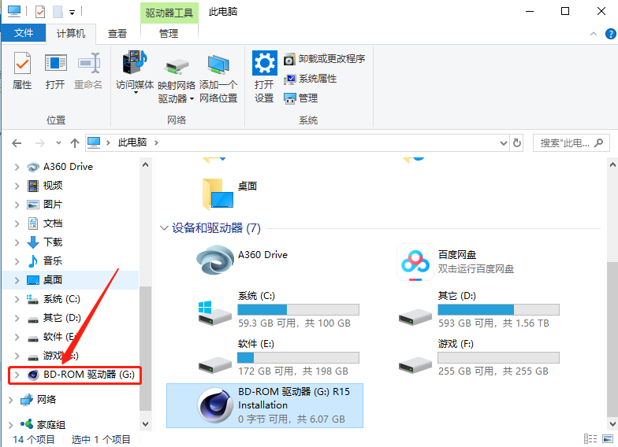
Task: Switch to the View (查看) tab
Action: pyautogui.click(x=117, y=33)
